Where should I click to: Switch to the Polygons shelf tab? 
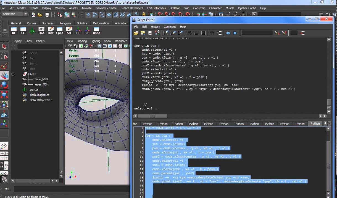65,23
